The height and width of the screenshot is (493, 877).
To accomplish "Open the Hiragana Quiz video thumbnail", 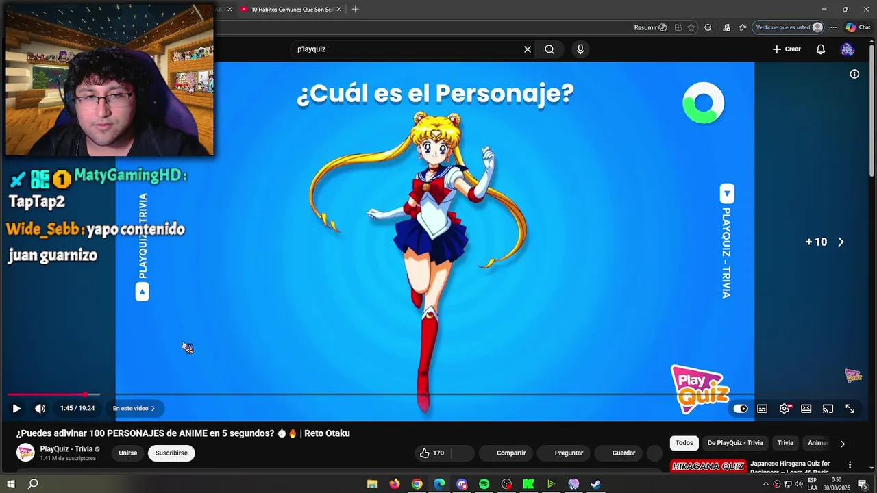I will tap(708, 467).
